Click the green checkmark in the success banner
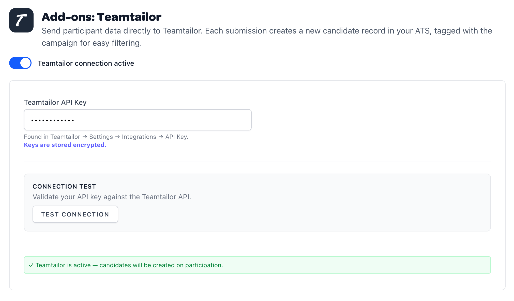Image resolution: width=514 pixels, height=301 pixels. click(x=31, y=265)
